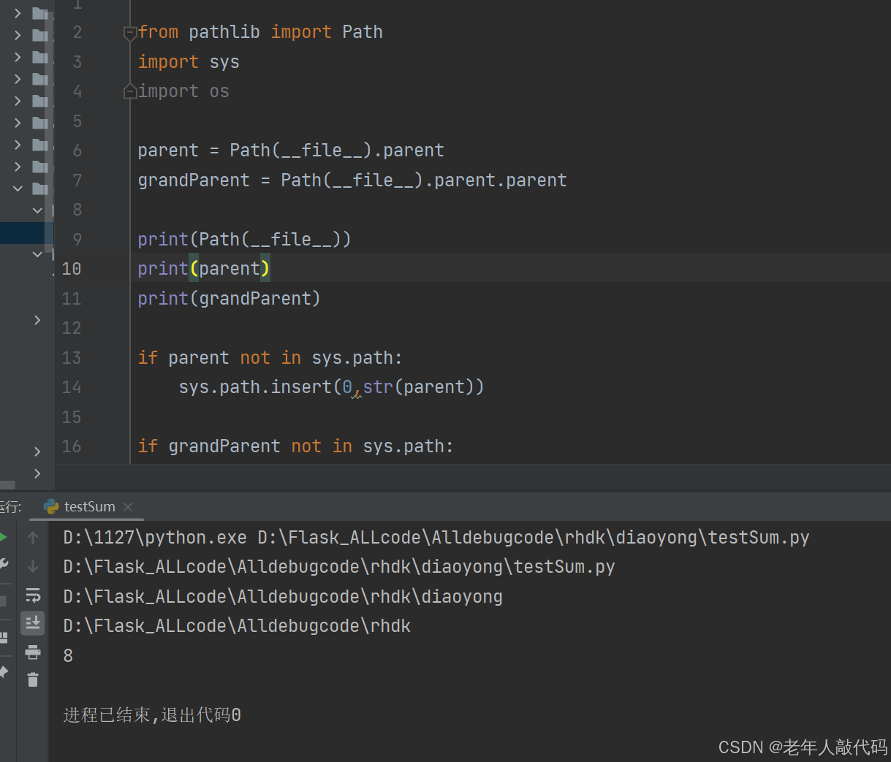Click 'parent = Path(__file__).parent' line

291,151
